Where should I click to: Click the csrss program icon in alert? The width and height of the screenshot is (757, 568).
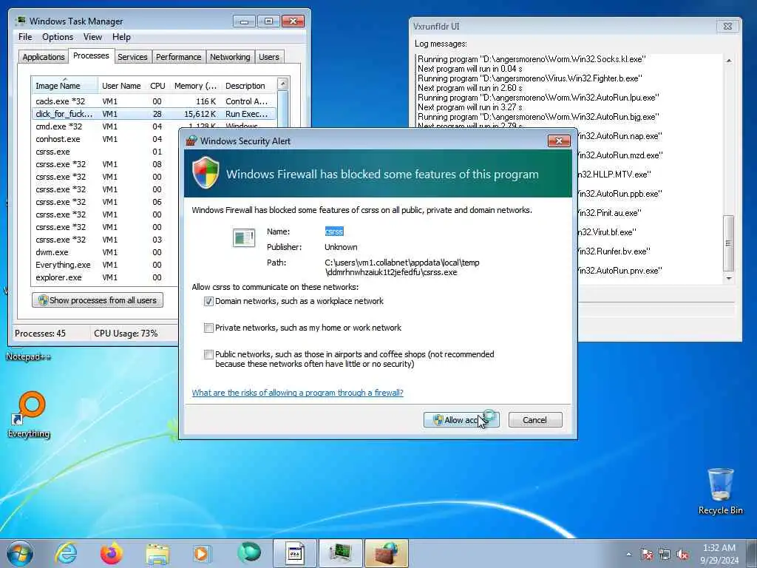pyautogui.click(x=243, y=237)
